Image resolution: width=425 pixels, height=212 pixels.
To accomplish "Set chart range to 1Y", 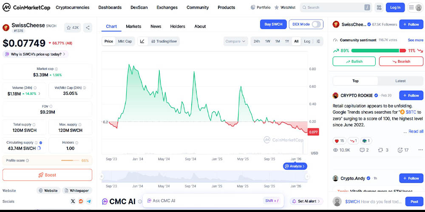I will (287, 42).
